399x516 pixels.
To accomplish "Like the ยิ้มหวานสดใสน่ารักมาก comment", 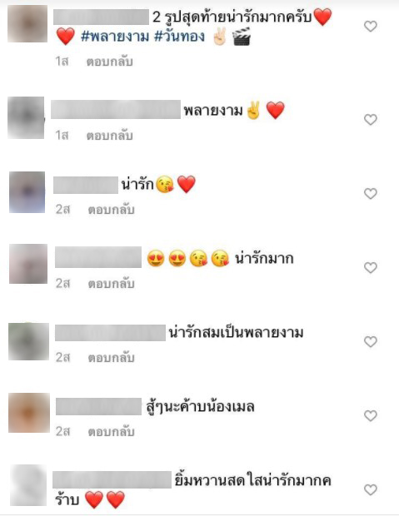I will (371, 490).
